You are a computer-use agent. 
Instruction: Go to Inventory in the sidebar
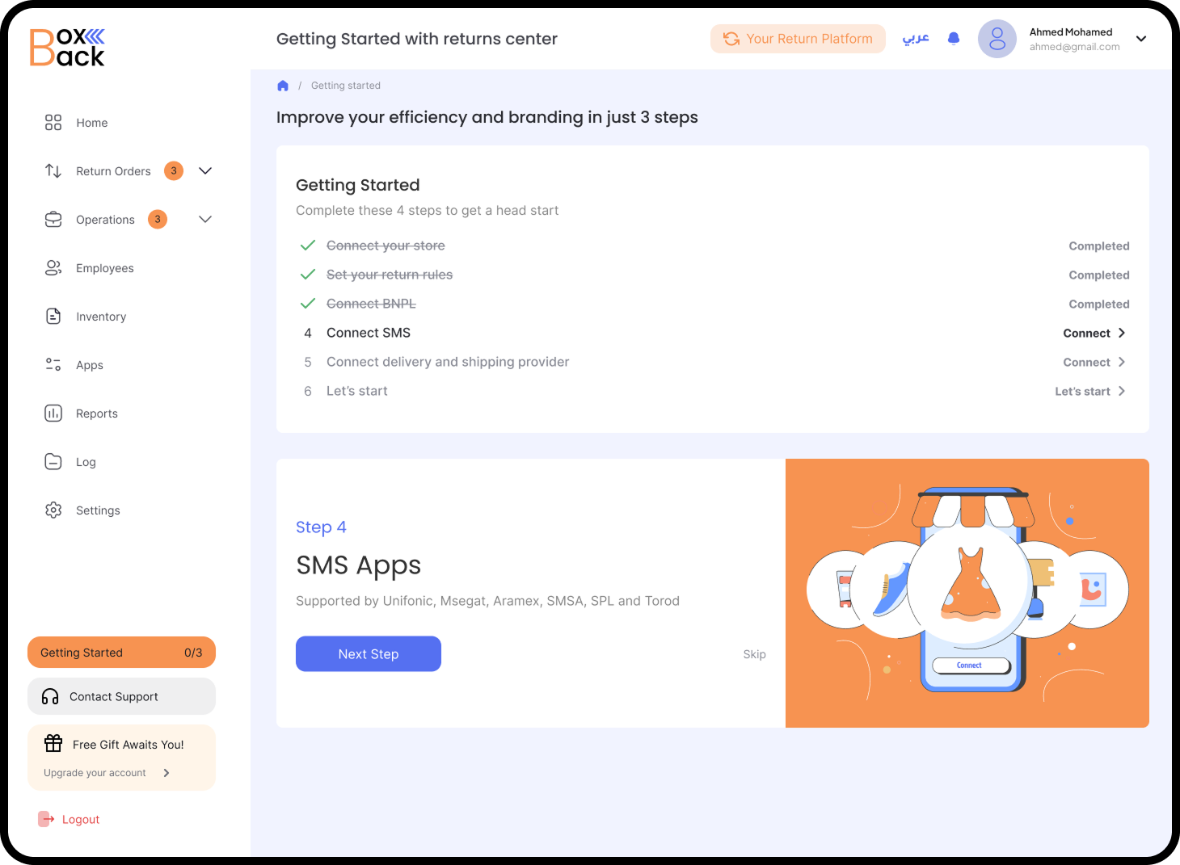(x=100, y=317)
